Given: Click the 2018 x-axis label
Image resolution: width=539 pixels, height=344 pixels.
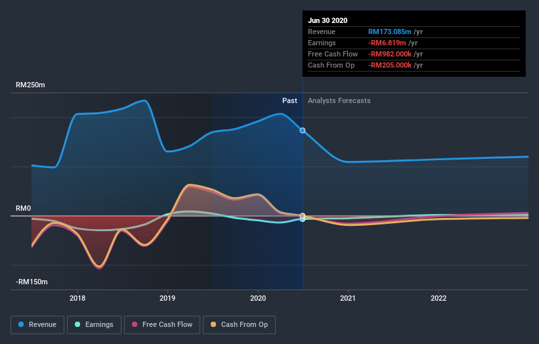Looking at the screenshot, I should [77, 298].
